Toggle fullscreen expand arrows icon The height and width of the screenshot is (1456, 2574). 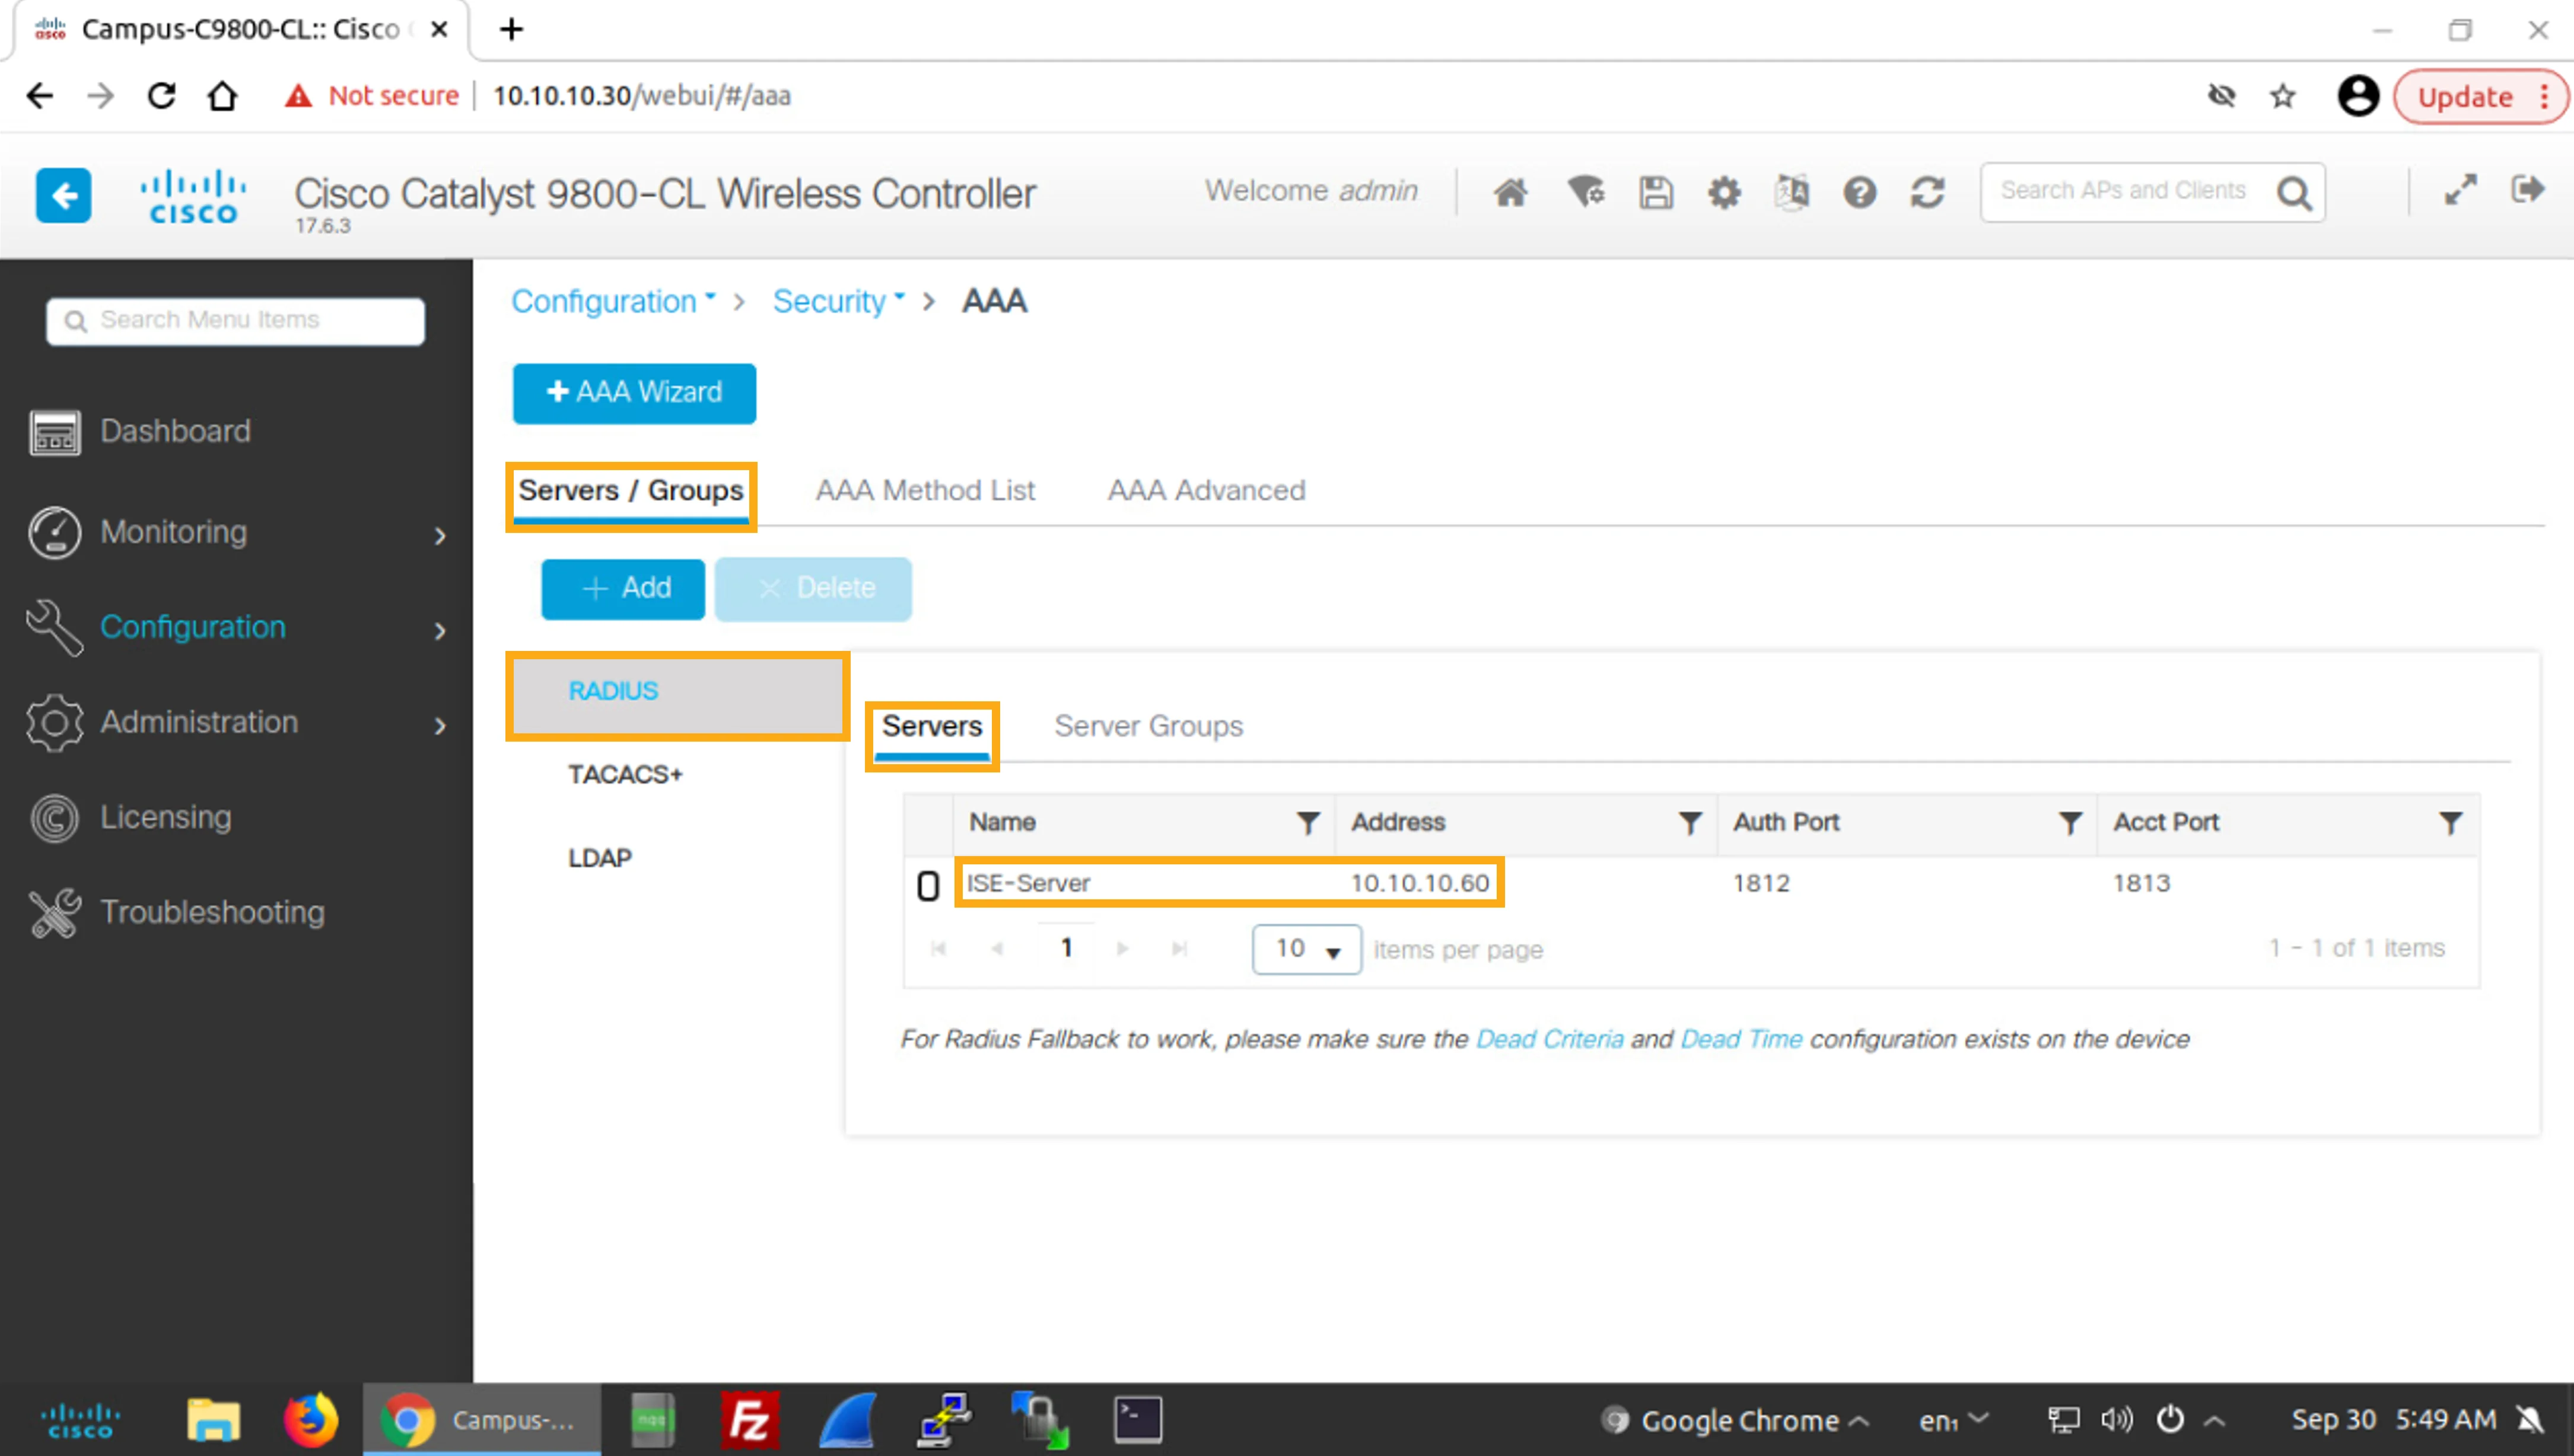[x=2460, y=189]
